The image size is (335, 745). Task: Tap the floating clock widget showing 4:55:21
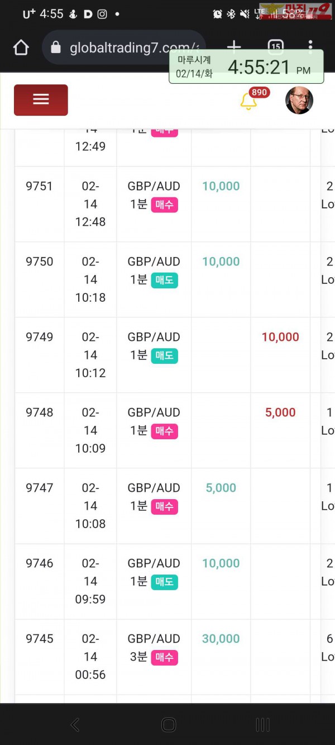pyautogui.click(x=246, y=67)
